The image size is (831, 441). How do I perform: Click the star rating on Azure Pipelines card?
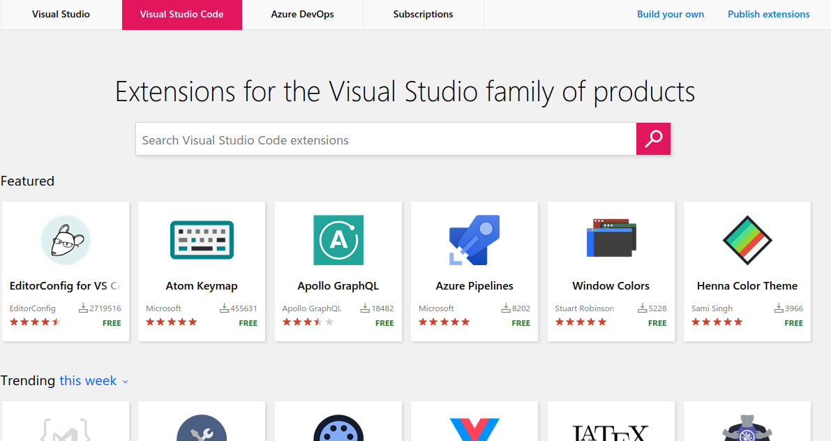[444, 322]
